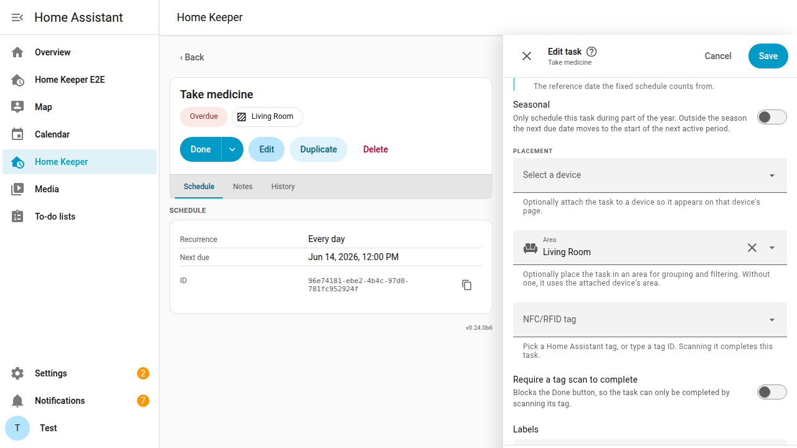Click the Home Assistant title
797x448 pixels.
pos(78,17)
